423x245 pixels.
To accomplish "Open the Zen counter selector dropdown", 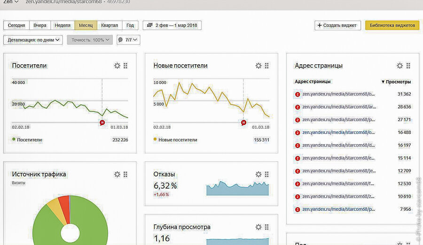I will (x=11, y=1).
